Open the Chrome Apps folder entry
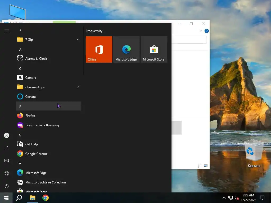The image size is (271, 203). [48, 87]
